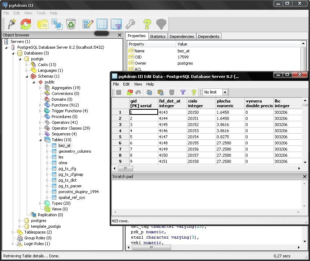
Task: Click SQL pane horizontal scrollbar thumb
Action: (152, 247)
